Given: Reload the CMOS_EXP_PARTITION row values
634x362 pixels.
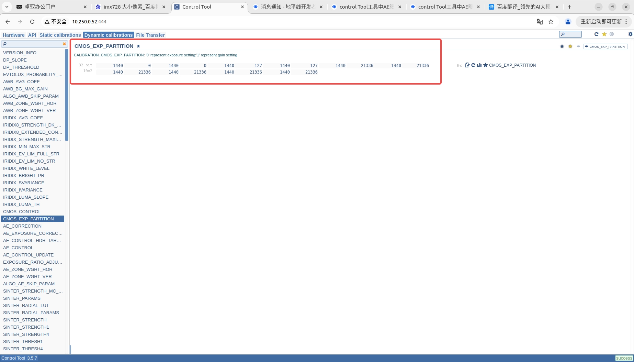Looking at the screenshot, I should pyautogui.click(x=473, y=65).
